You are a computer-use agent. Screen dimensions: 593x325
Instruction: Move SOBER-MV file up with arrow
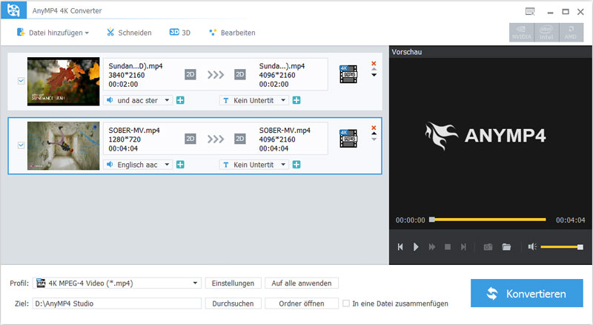tap(374, 134)
